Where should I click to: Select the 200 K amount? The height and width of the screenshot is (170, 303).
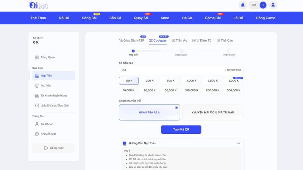click(150, 81)
